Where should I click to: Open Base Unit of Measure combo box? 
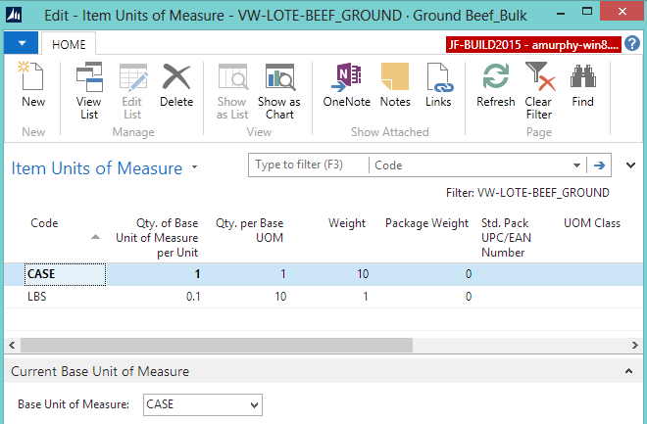[x=203, y=404]
